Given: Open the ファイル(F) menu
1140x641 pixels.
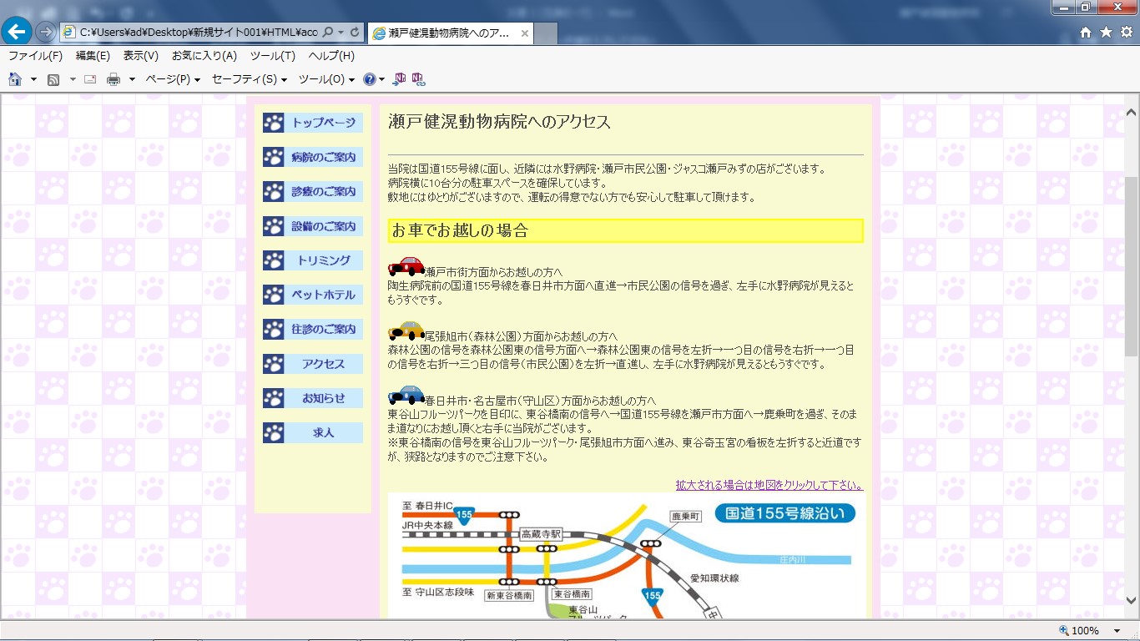Looking at the screenshot, I should click(x=35, y=56).
